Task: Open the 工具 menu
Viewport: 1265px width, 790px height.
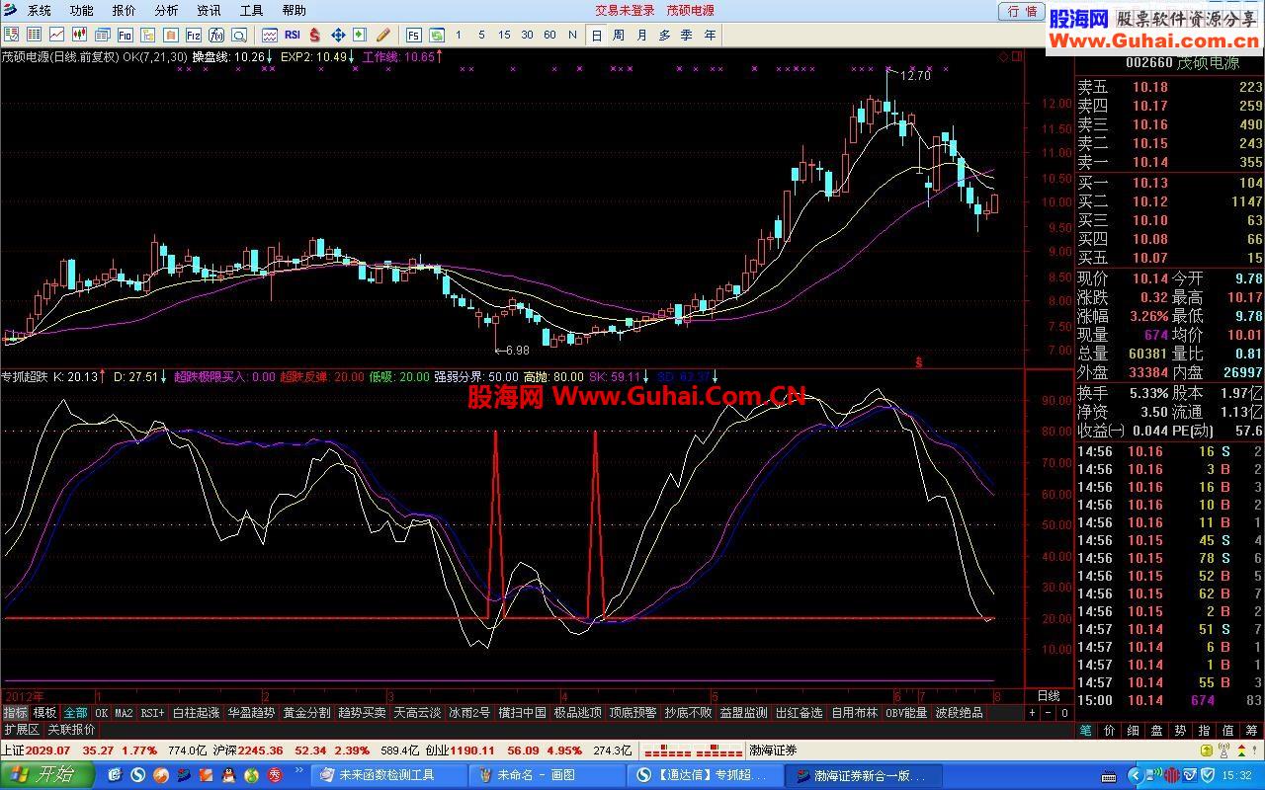Action: click(251, 11)
